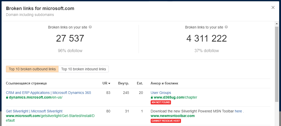Open CRM and ERP Applications page link
The image size is (281, 126).
click(x=48, y=93)
